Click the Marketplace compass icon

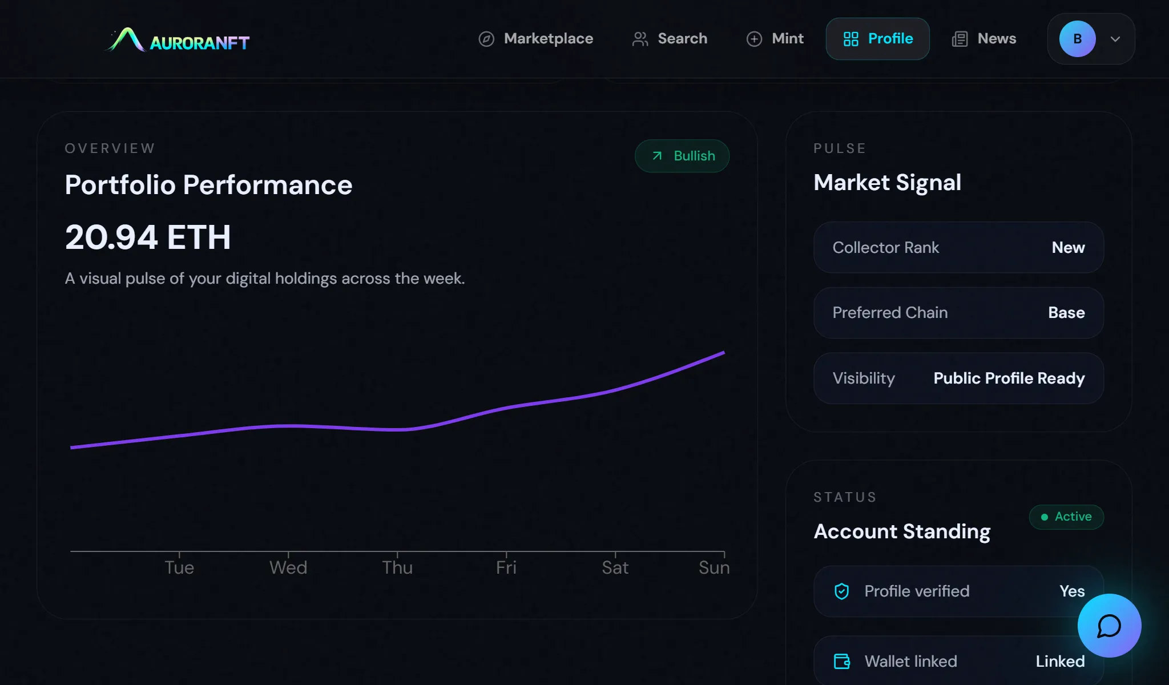click(486, 39)
